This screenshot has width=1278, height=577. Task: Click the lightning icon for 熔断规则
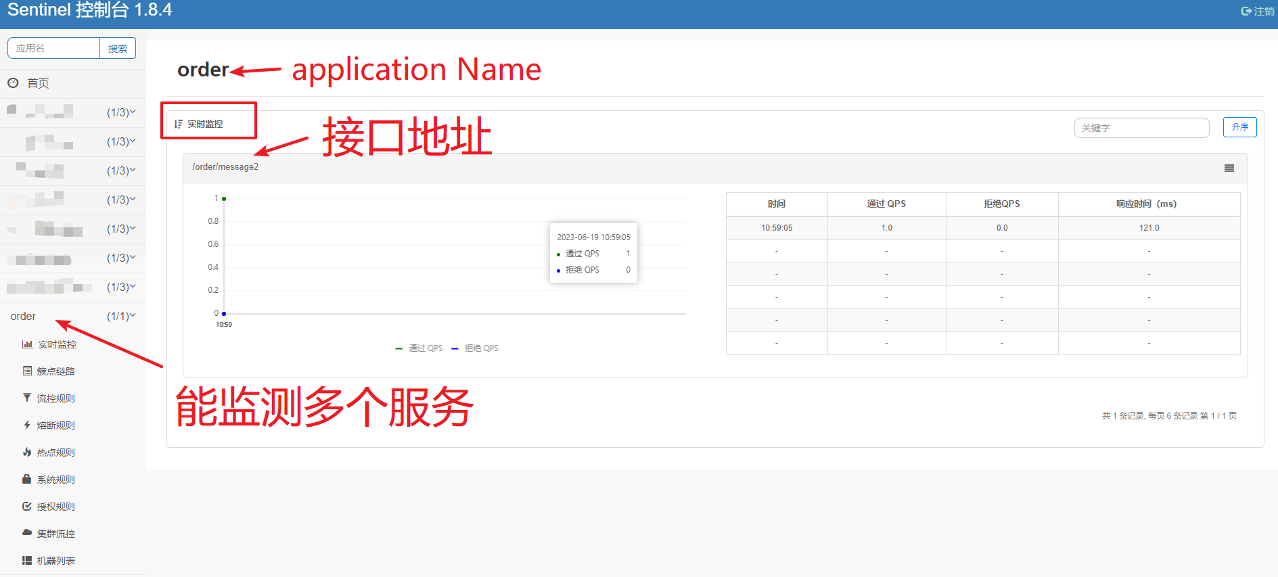27,425
